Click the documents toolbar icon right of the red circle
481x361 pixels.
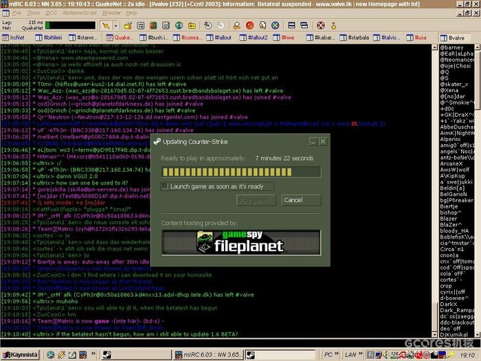[x=262, y=25]
